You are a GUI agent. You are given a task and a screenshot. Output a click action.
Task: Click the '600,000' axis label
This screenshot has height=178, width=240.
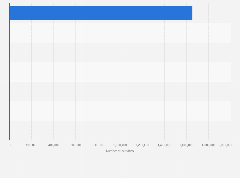76,145
